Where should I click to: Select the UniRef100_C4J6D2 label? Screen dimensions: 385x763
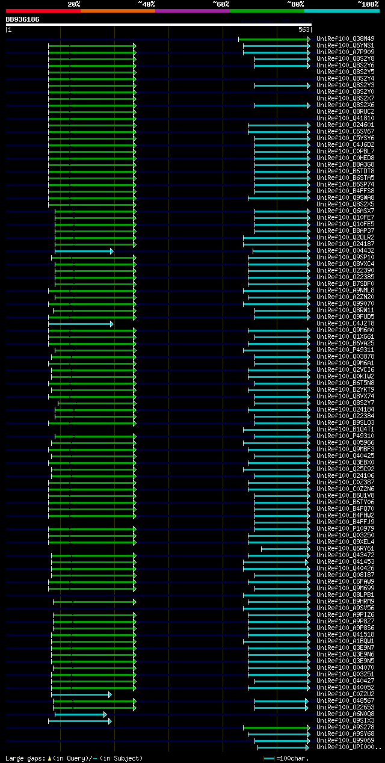coord(346,145)
